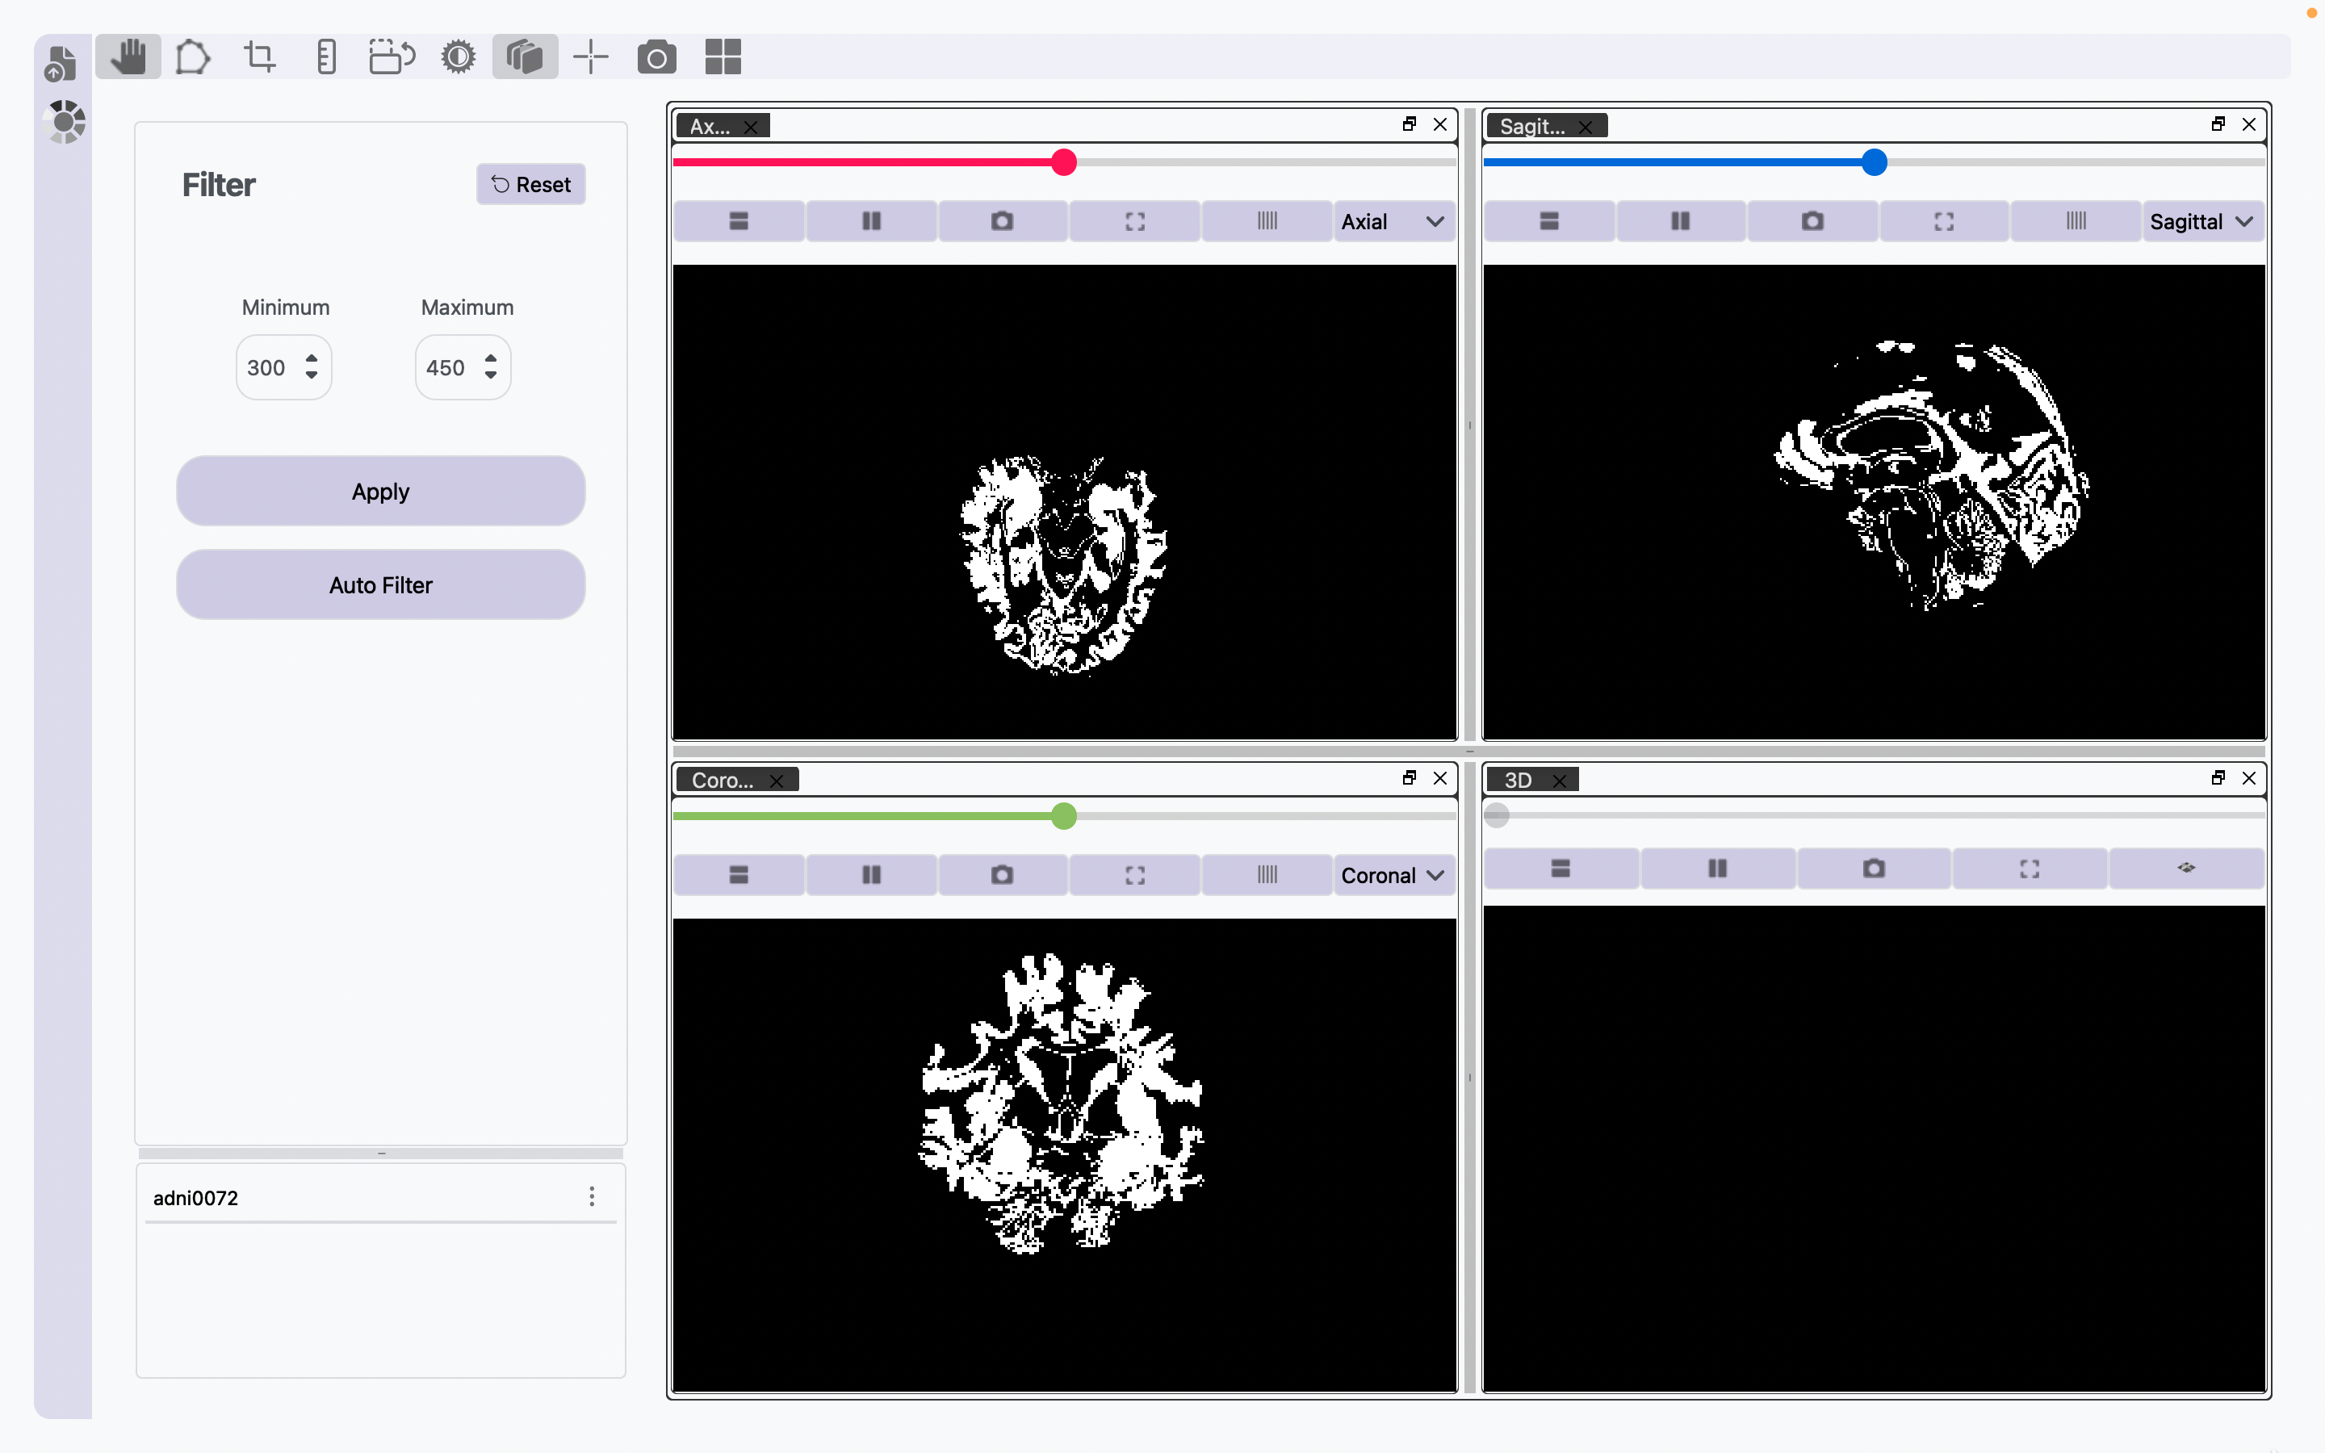Toggle the layers filter tool icon
Screen dimensions: 2325x1453
[525, 57]
